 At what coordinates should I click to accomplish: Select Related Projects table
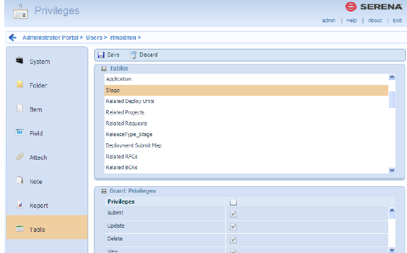click(x=246, y=113)
